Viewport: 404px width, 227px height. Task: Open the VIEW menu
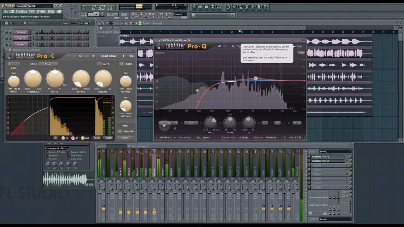click(x=32, y=11)
